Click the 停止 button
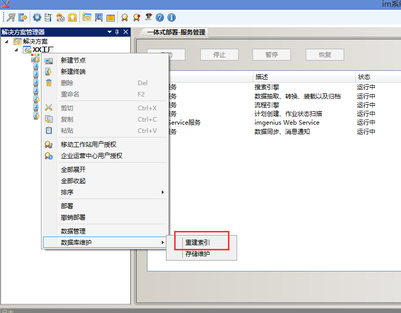Screen dimensions: 401x313 (x=219, y=55)
